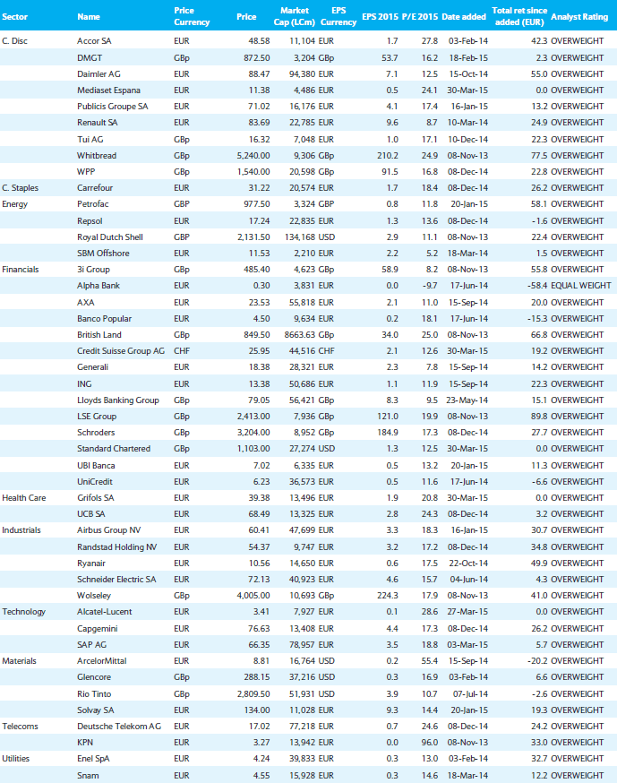This screenshot has width=617, height=783.
Task: Select the 'Enel SpA' name cell
Action: point(93,759)
